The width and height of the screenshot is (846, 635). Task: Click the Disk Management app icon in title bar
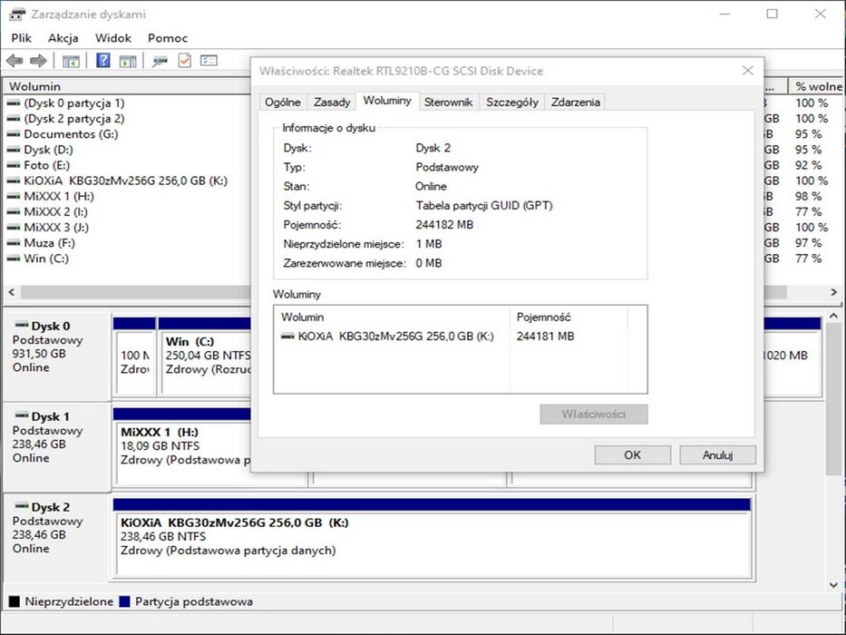pos(16,14)
